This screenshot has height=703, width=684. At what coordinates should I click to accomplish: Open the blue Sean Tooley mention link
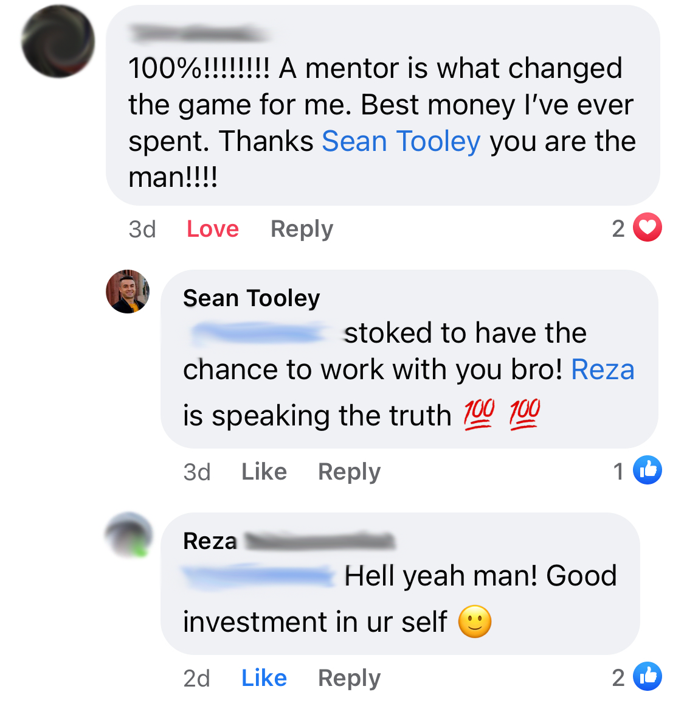point(401,141)
